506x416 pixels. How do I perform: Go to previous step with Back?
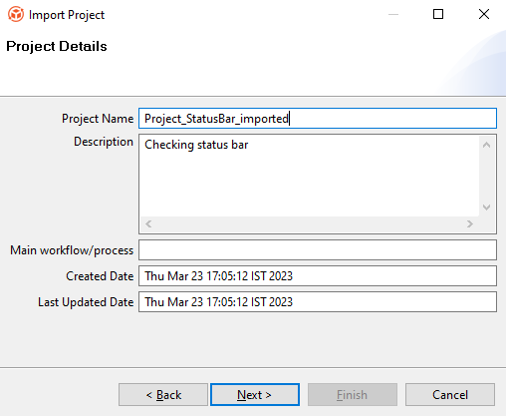coord(163,395)
